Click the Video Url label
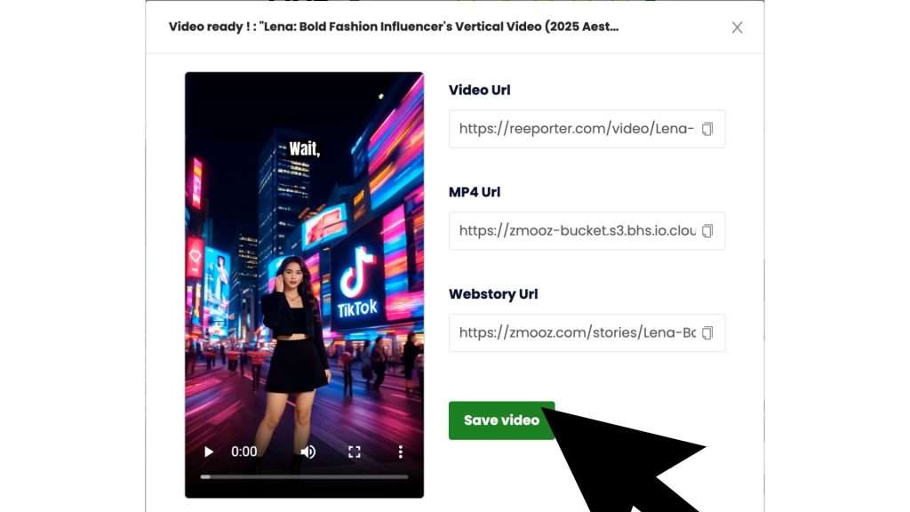This screenshot has height=512, width=910. coord(479,90)
